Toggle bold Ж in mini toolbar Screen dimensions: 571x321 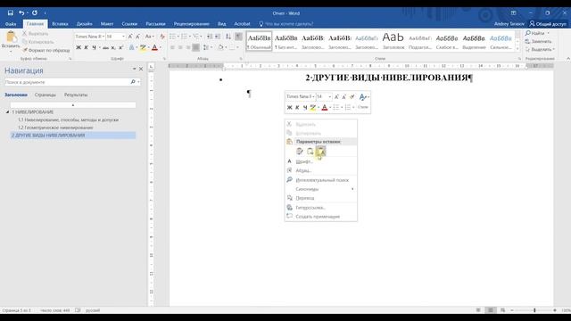tap(289, 107)
